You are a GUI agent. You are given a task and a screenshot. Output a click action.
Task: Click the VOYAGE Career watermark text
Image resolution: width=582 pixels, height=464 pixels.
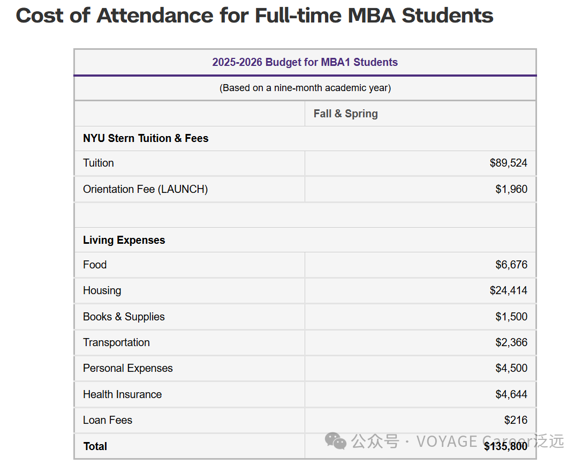pos(471,441)
